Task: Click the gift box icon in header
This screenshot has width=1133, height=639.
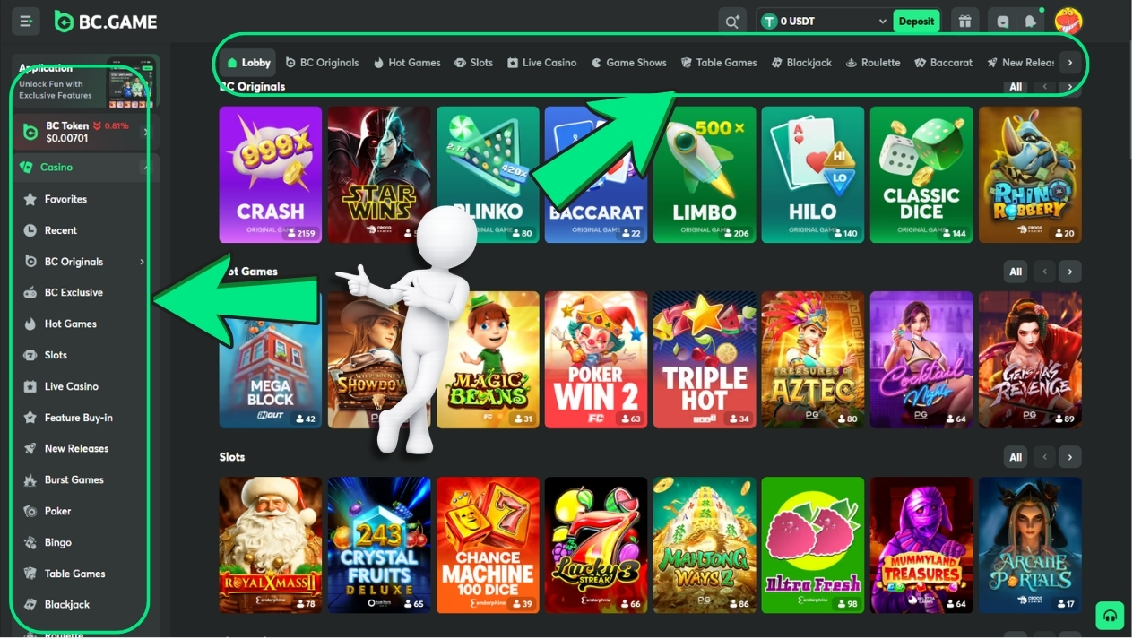Action: 964,20
